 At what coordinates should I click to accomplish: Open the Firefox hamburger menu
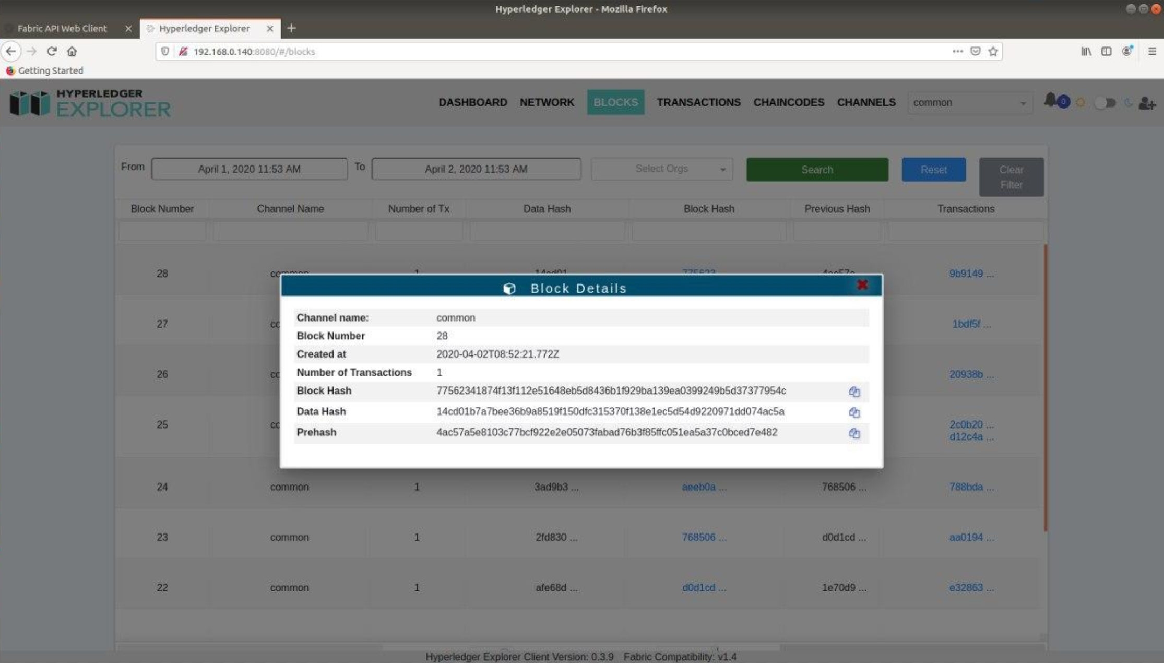point(1151,51)
